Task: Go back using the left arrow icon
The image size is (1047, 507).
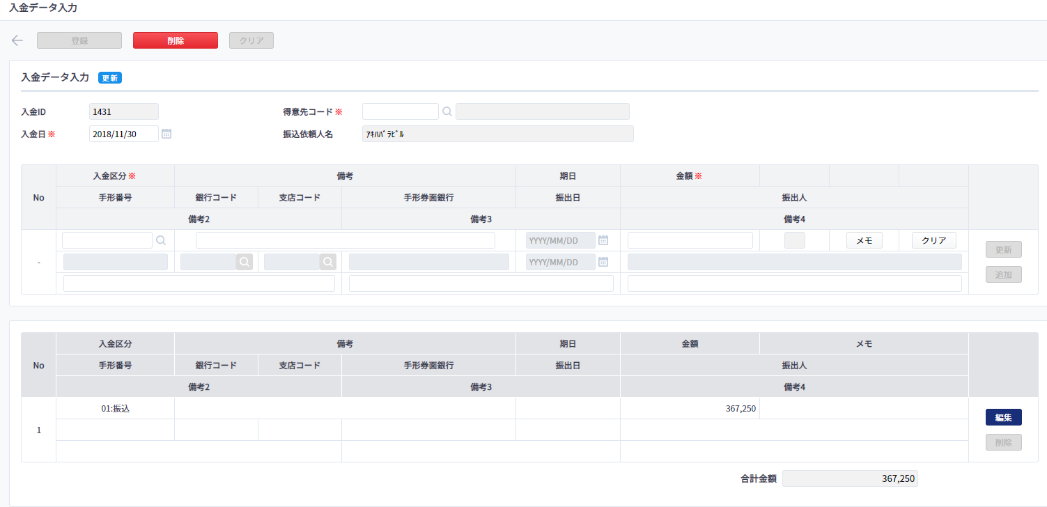Action: (17, 40)
